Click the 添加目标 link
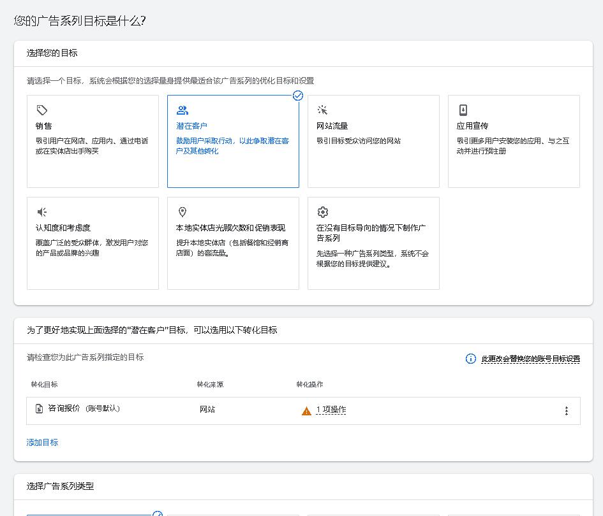The image size is (603, 516). (x=42, y=442)
